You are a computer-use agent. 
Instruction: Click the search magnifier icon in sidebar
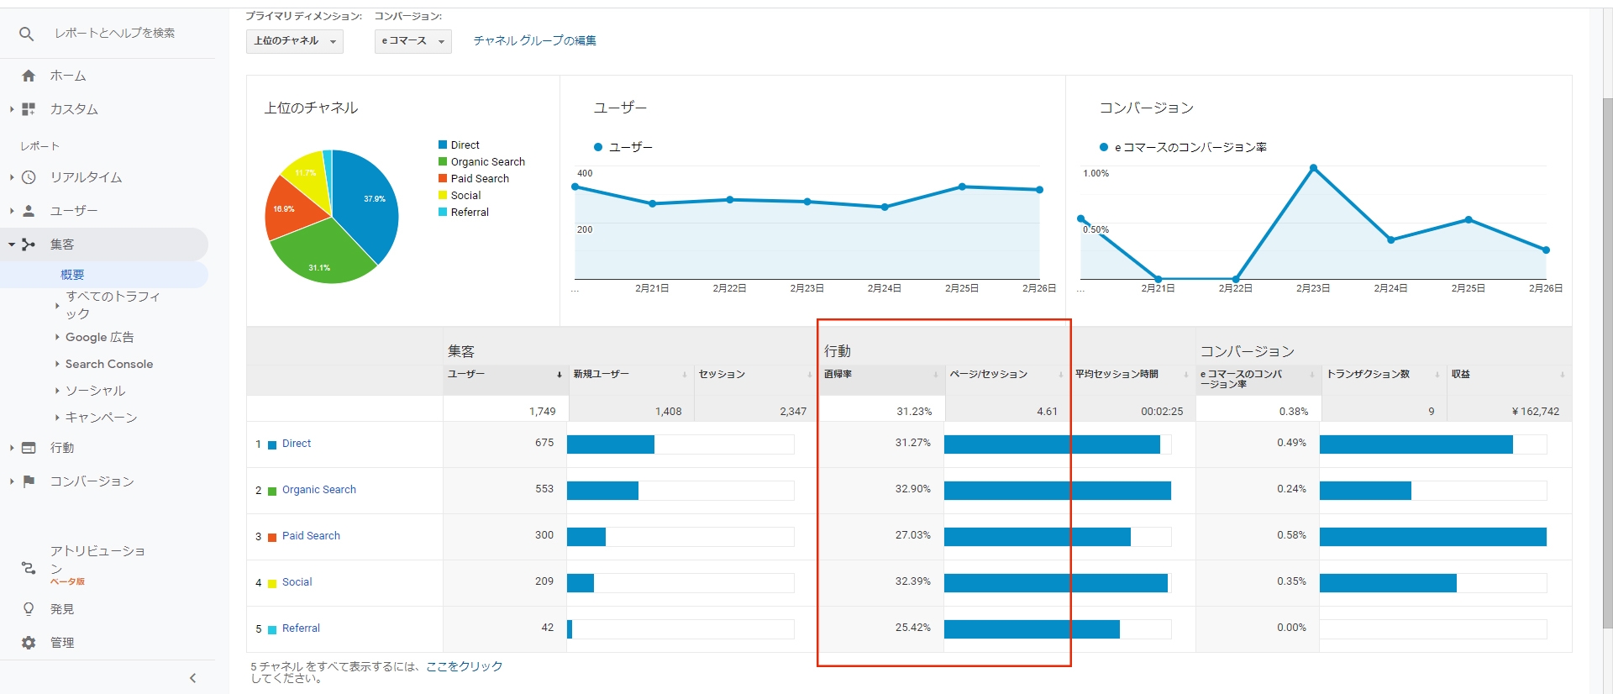27,34
